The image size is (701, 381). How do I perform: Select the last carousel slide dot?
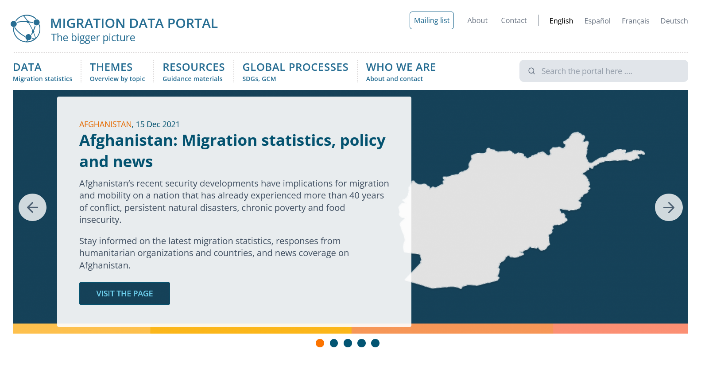[375, 343]
